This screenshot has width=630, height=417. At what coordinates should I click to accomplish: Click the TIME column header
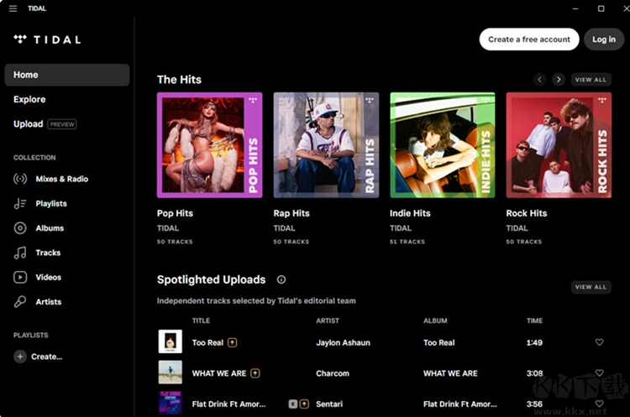click(534, 321)
